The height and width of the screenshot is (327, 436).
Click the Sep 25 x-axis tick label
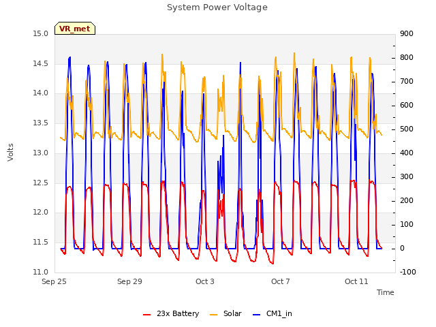coord(54,281)
